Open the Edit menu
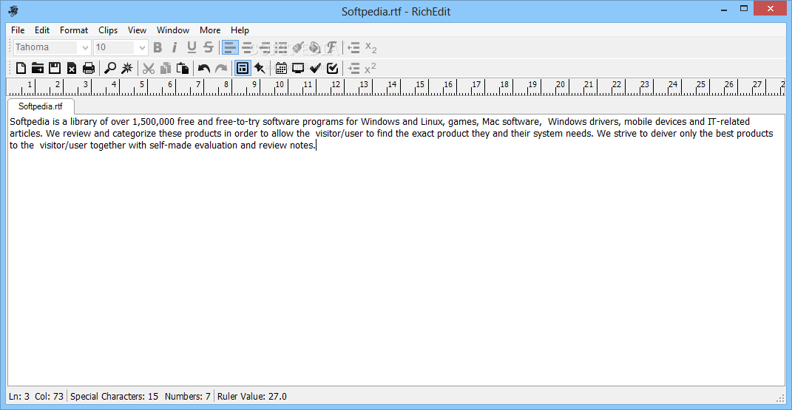 tap(42, 30)
